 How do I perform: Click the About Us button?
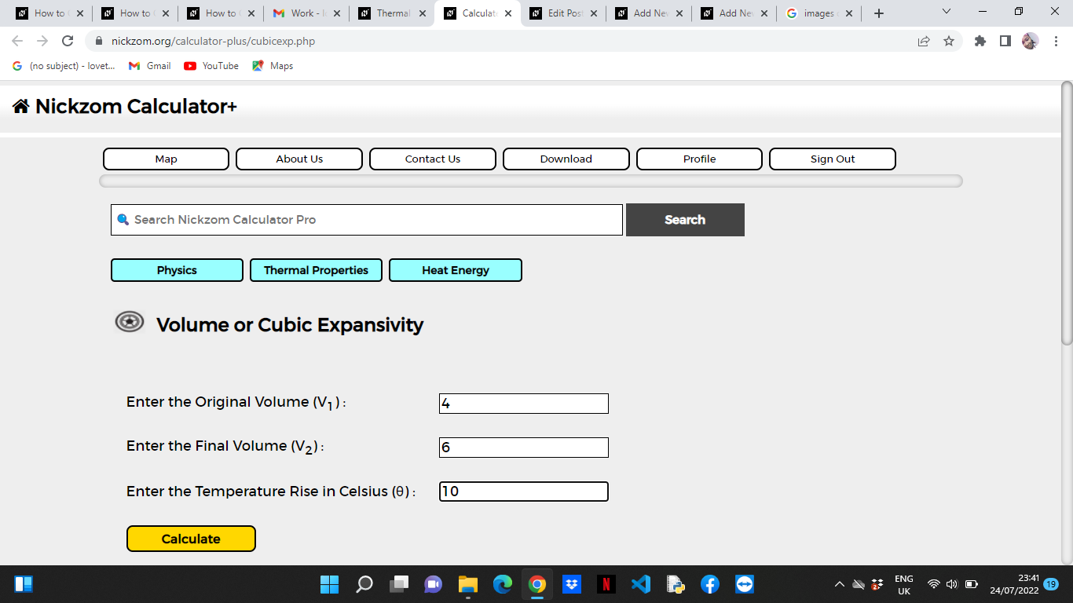click(x=299, y=159)
